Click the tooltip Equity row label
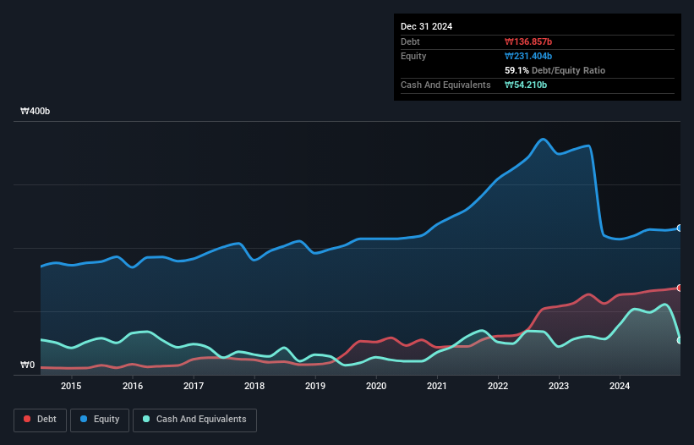The width and height of the screenshot is (694, 445). [413, 56]
